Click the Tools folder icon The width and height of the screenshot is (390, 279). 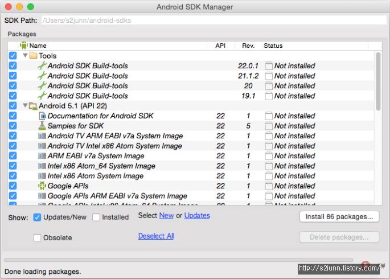coord(34,55)
